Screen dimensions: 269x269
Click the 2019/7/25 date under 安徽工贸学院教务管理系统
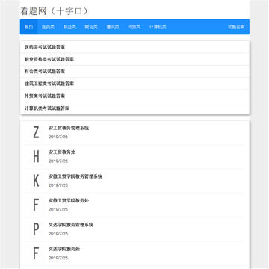58,185
